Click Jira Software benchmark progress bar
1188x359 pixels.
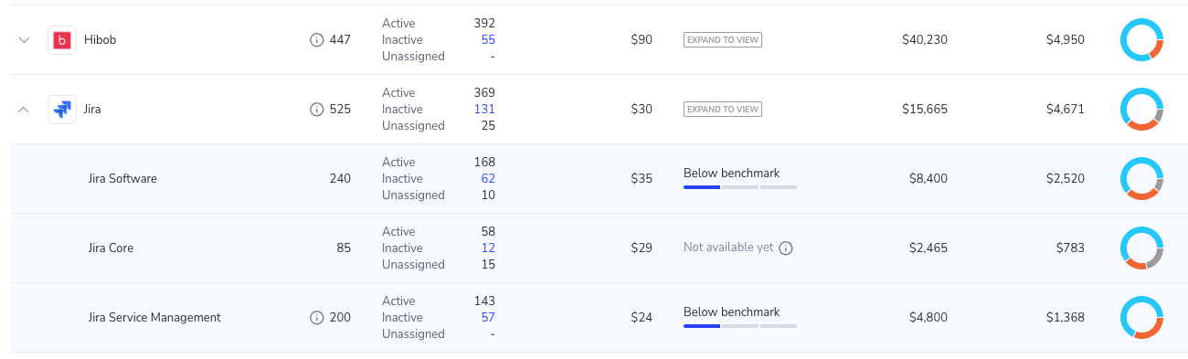740,187
